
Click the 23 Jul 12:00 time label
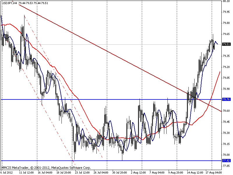(82, 173)
